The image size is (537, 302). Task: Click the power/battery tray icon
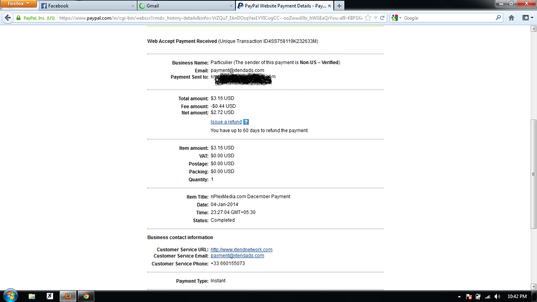478,296
